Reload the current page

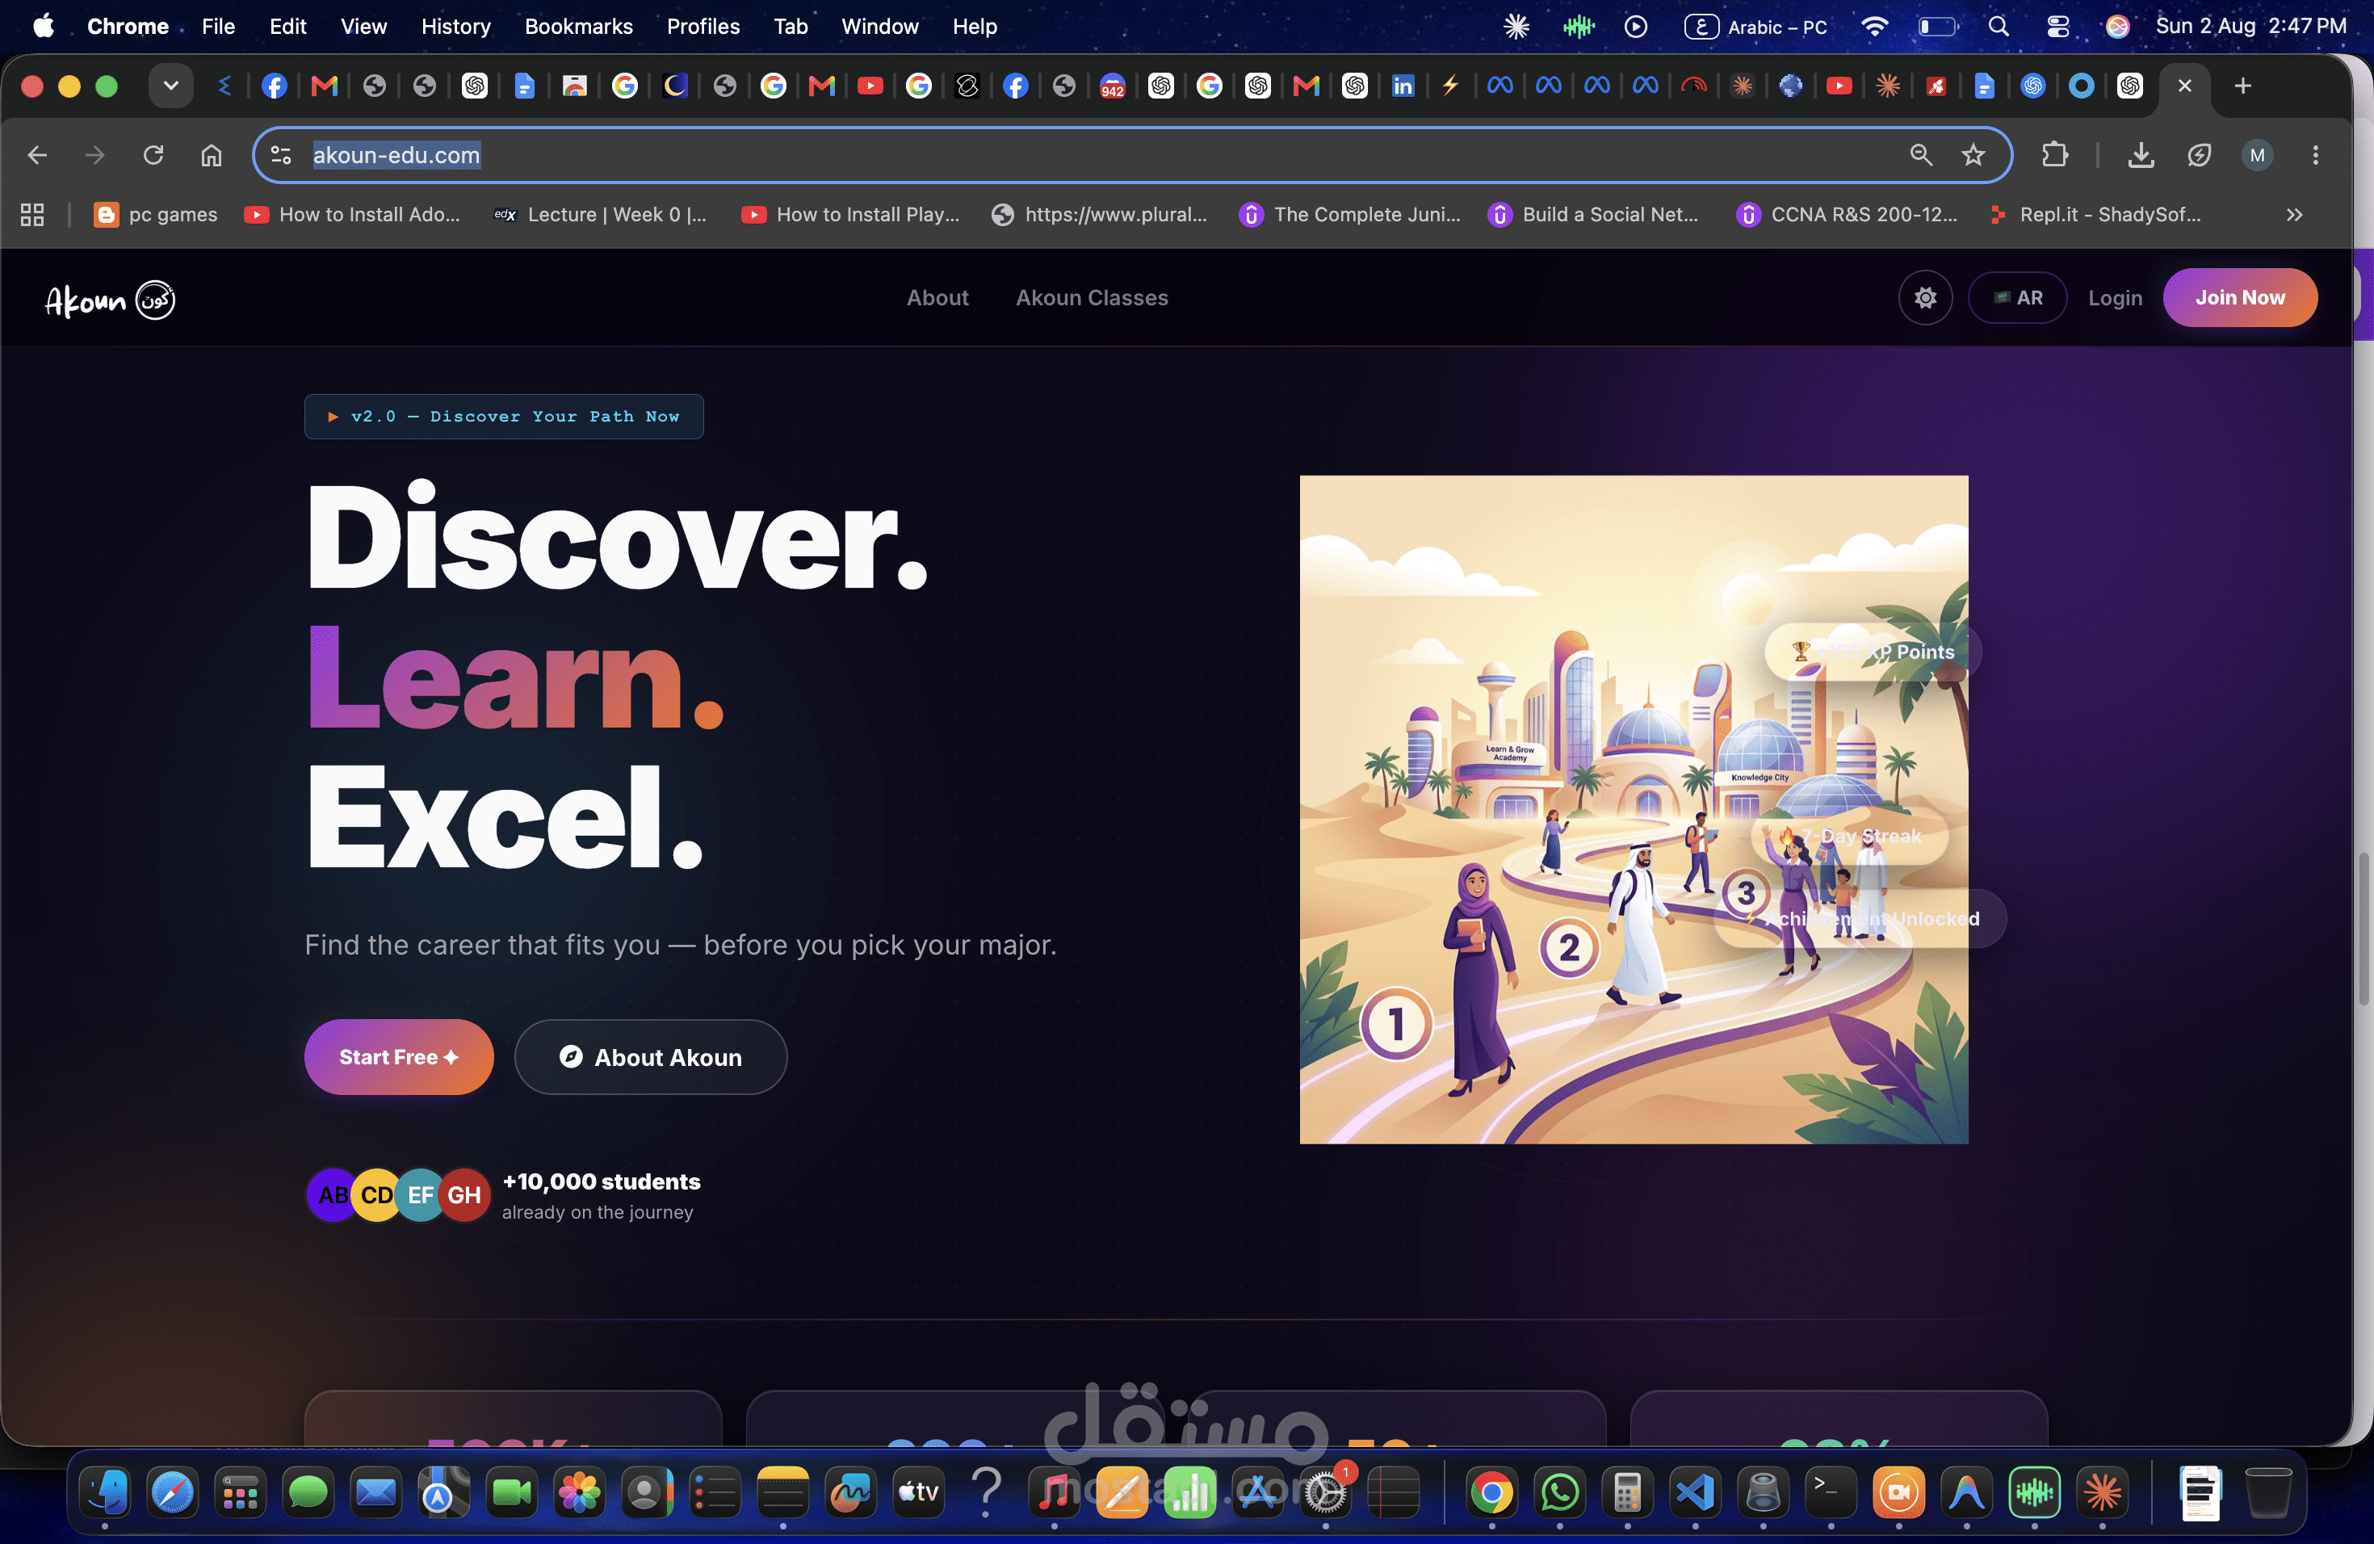[153, 154]
